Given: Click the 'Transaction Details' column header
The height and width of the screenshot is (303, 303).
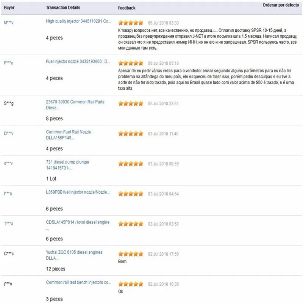Looking at the screenshot, I should pyautogui.click(x=60, y=8).
